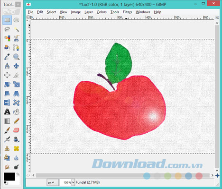
Task: Open image menu at ruler corner
Action: (28, 17)
